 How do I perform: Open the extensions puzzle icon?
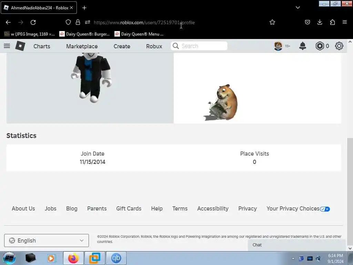click(332, 22)
